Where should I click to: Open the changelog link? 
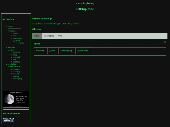tap(18, 78)
